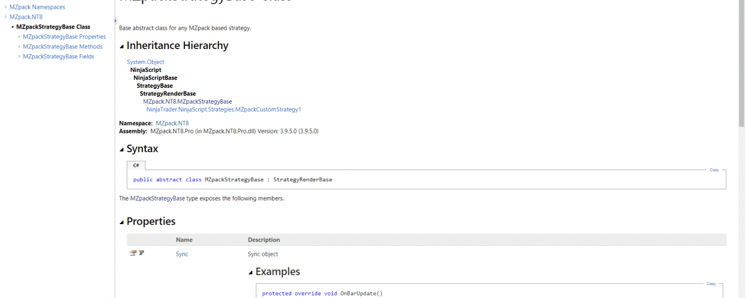This screenshot has width=745, height=298.
Task: Click NinjaScriptBase in the hierarchy
Action: coord(155,78)
